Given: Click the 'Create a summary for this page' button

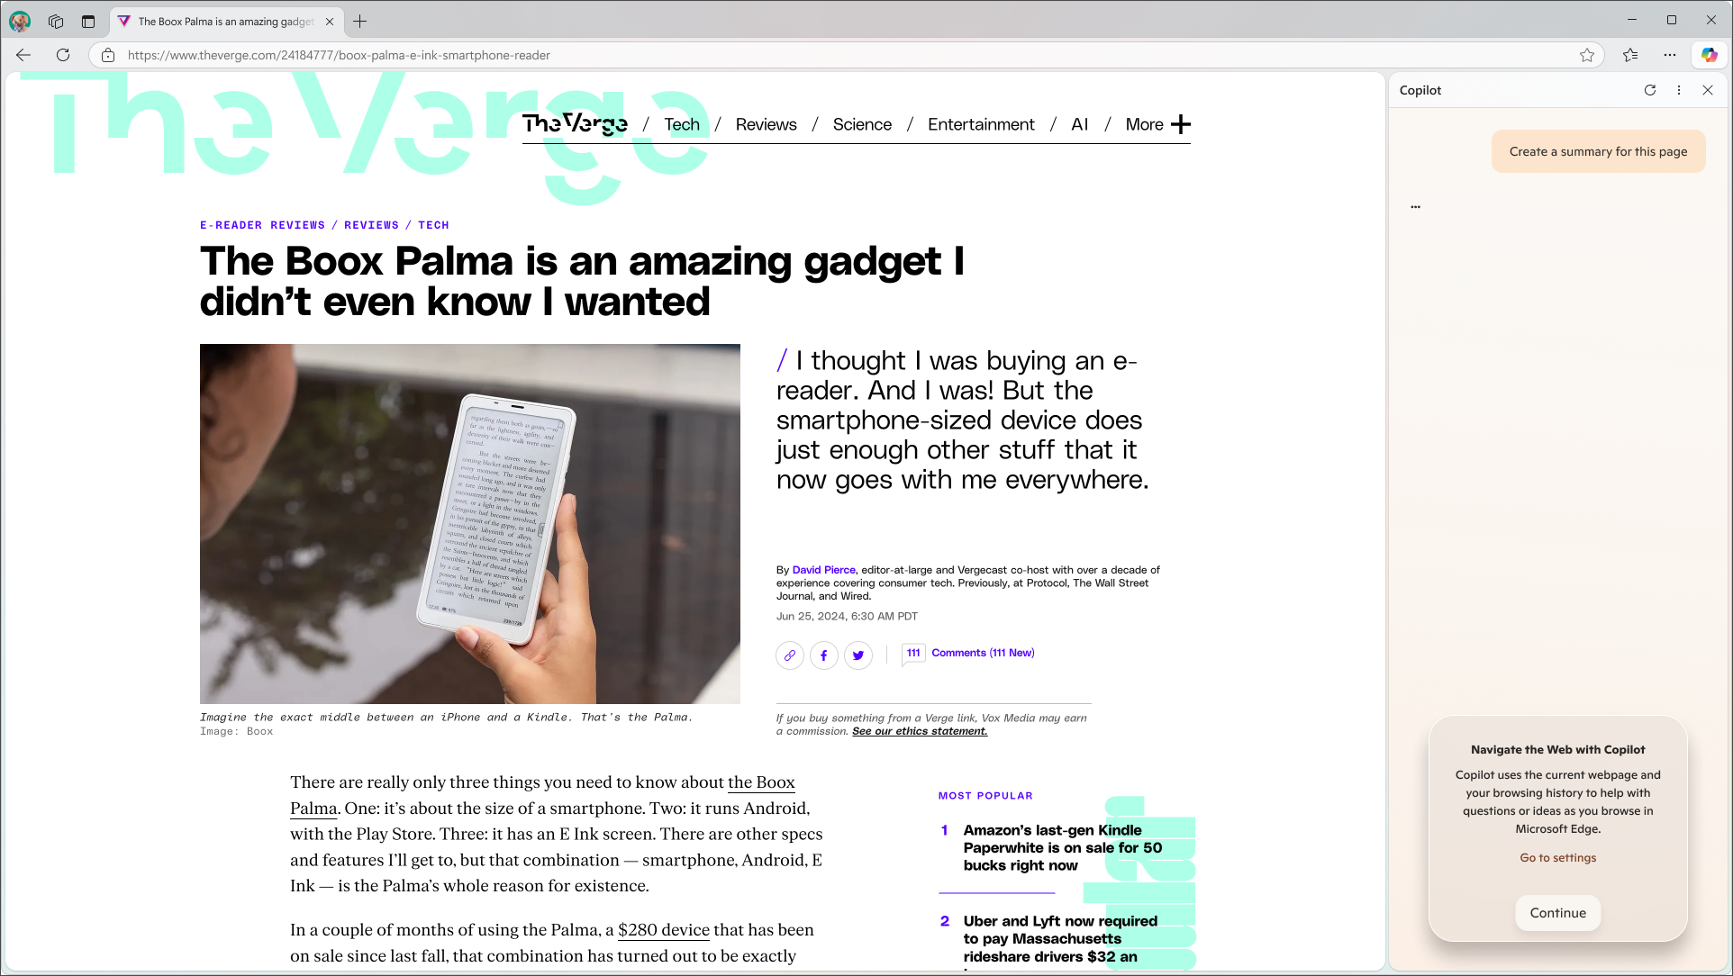Looking at the screenshot, I should point(1599,151).
